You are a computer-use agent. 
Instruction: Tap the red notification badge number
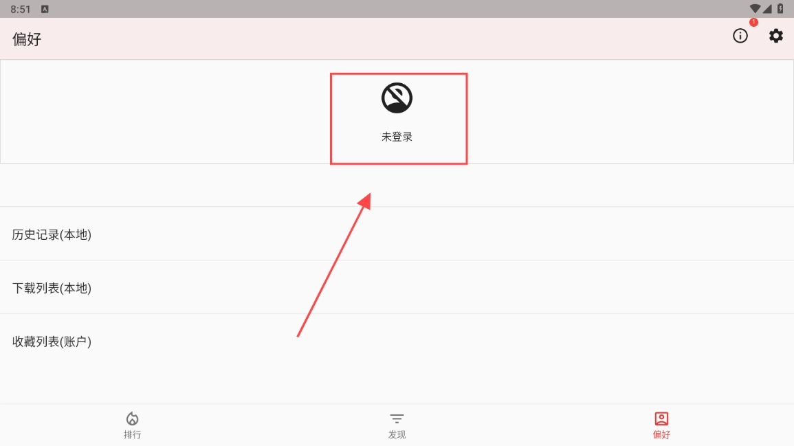tap(753, 22)
